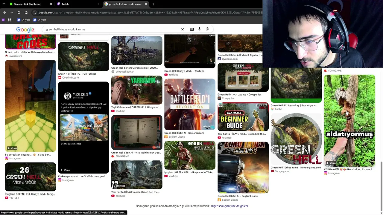Open the '3 gün önce' Green Hell video
The height and width of the screenshot is (215, 383).
coord(137,175)
